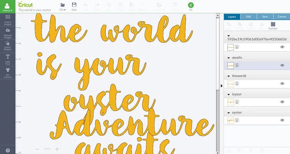Open the Insert Images tool
Image resolution: width=290 pixels, height=154 pixels.
pos(8,20)
